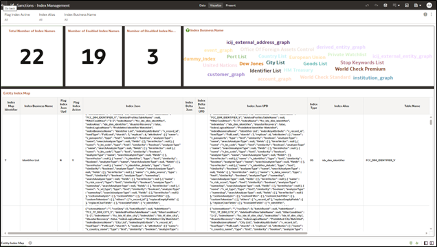Select Stop Keywords List in the tag cloud

(x=362, y=62)
